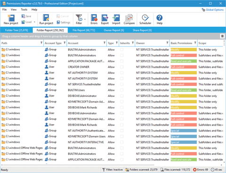Click the Path column header
The height and width of the screenshot is (173, 226).
coord(20,43)
